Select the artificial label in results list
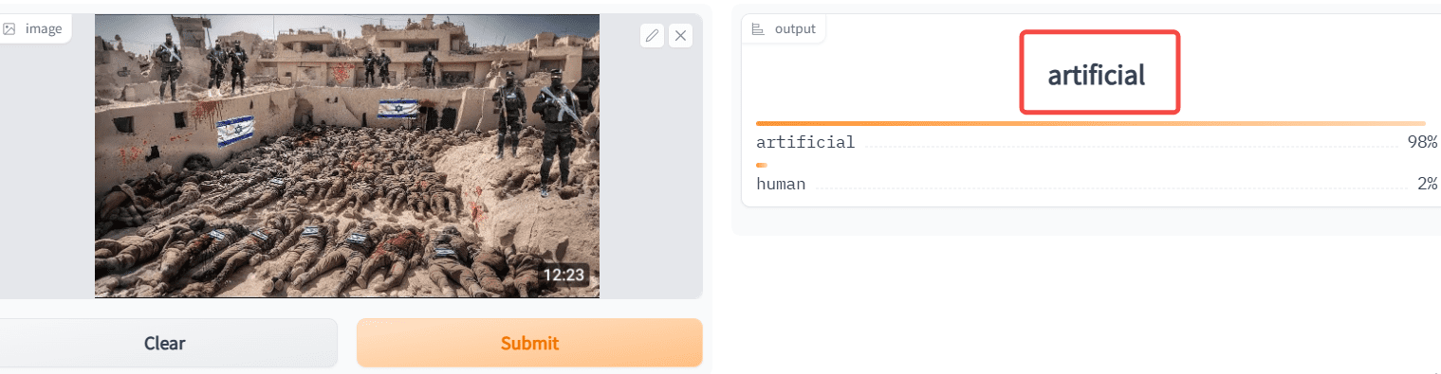 point(805,142)
